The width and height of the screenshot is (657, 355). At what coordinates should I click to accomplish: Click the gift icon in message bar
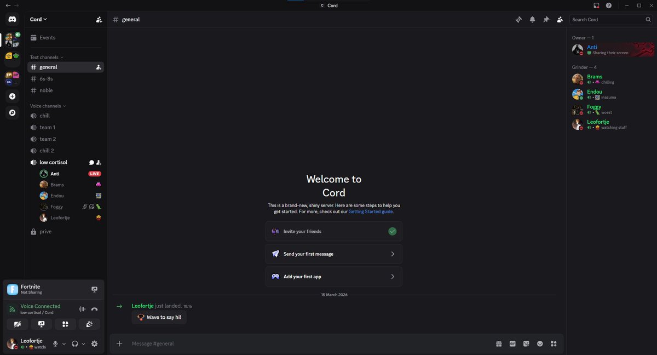click(x=499, y=343)
